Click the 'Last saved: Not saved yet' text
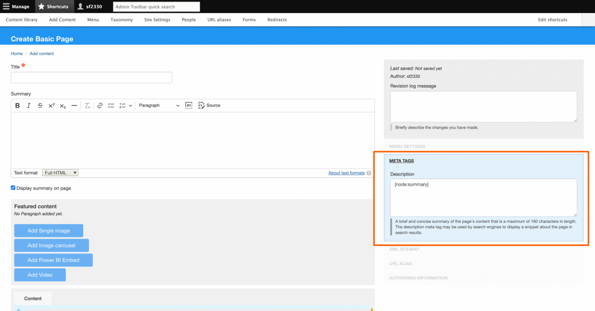595x311 pixels. click(416, 68)
